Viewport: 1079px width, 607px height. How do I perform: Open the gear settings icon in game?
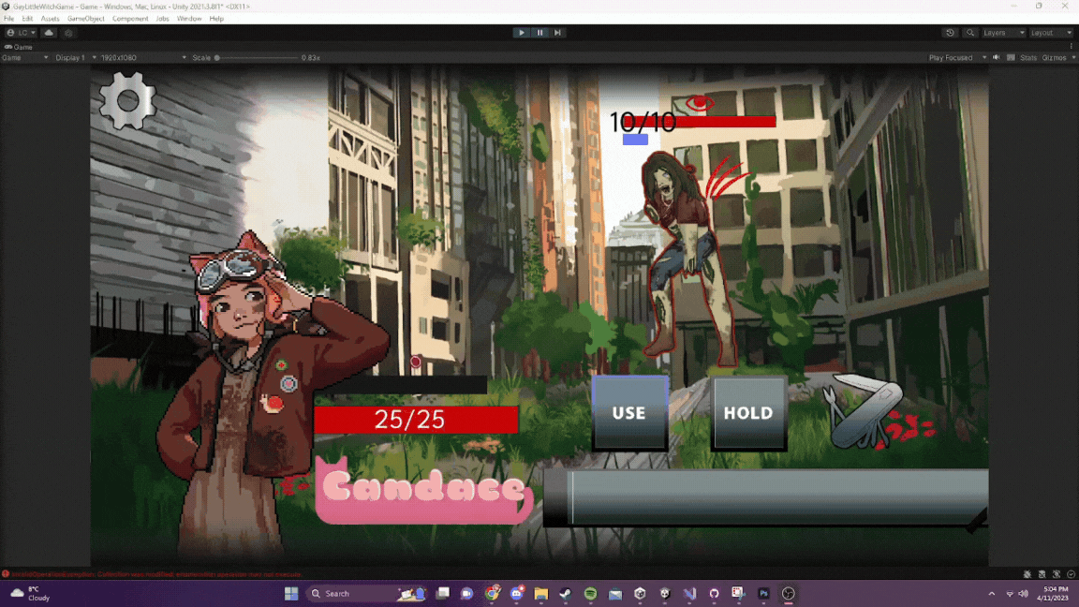[x=127, y=101]
